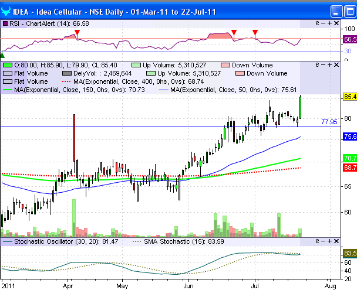Viewport: 357px width, 290px height.
Task: Close the RSI pane with its X icon
Action: point(336,23)
